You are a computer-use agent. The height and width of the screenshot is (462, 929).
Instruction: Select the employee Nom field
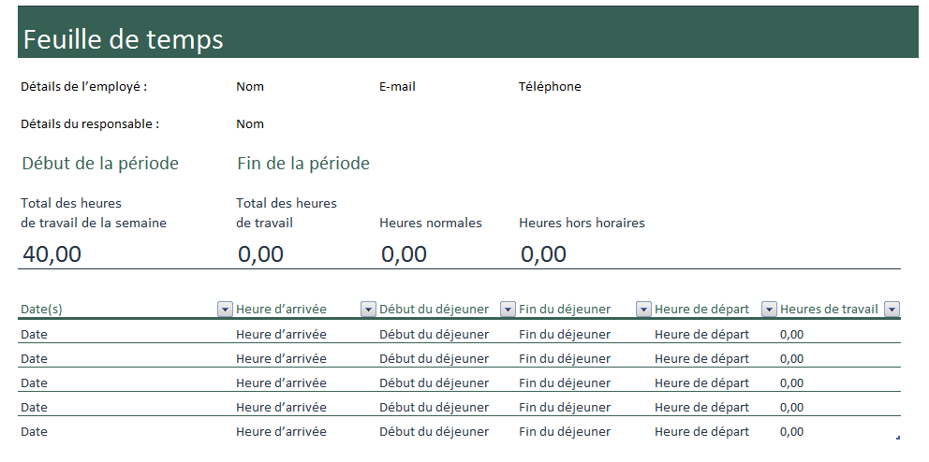pyautogui.click(x=250, y=86)
